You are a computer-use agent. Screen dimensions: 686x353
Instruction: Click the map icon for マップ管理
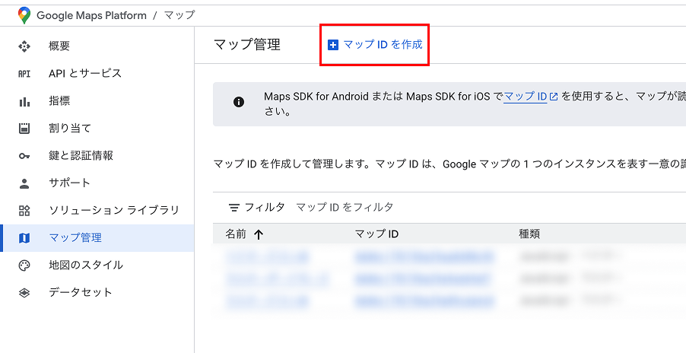24,238
